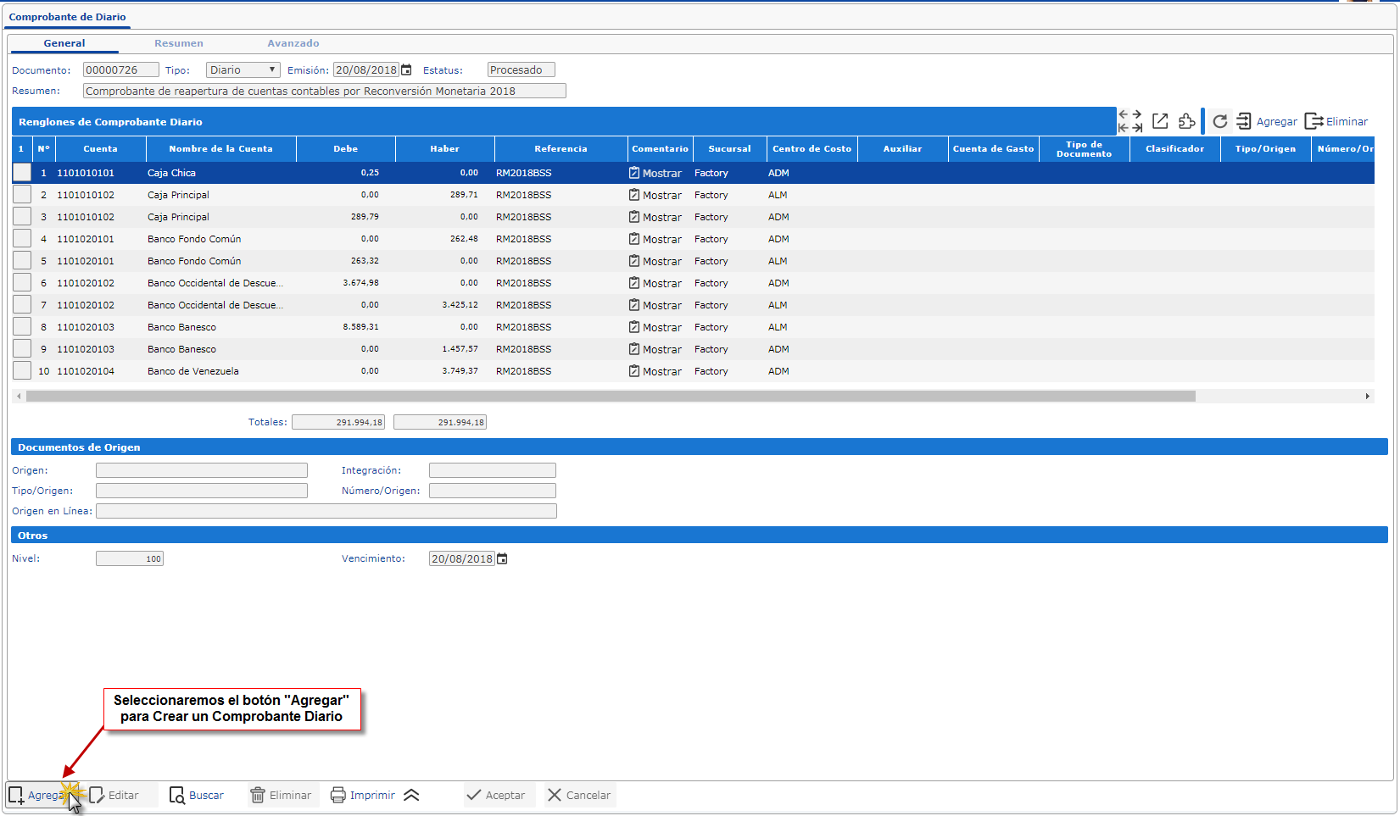Switch to the Resumen tab
The image size is (1400, 816).
(178, 43)
